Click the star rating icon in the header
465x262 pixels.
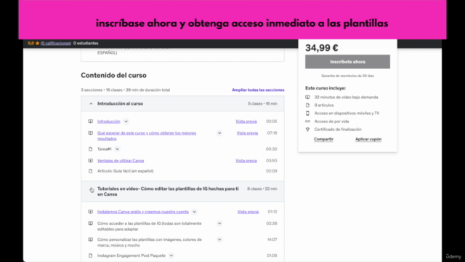37,43
